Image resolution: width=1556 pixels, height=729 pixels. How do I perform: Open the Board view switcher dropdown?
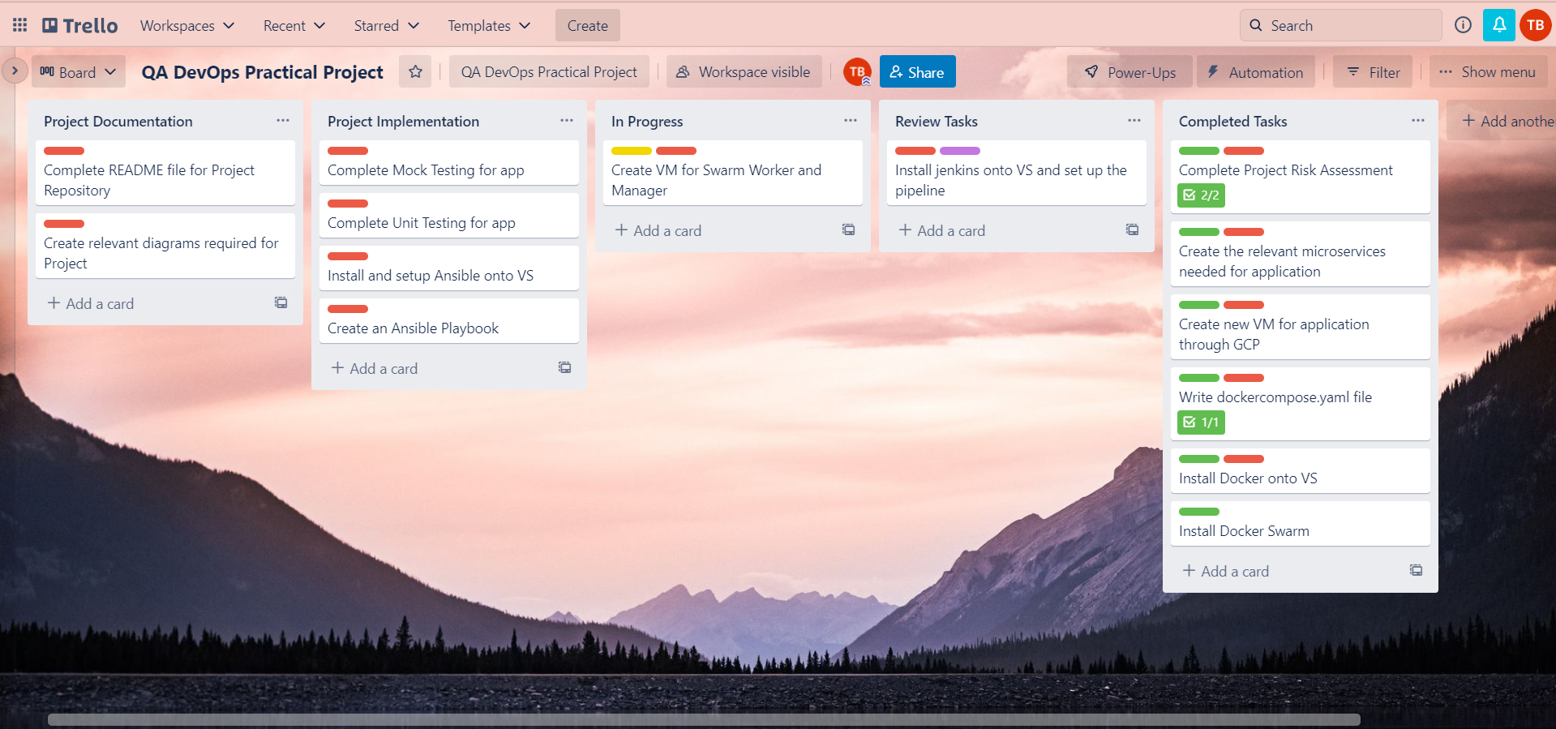79,71
